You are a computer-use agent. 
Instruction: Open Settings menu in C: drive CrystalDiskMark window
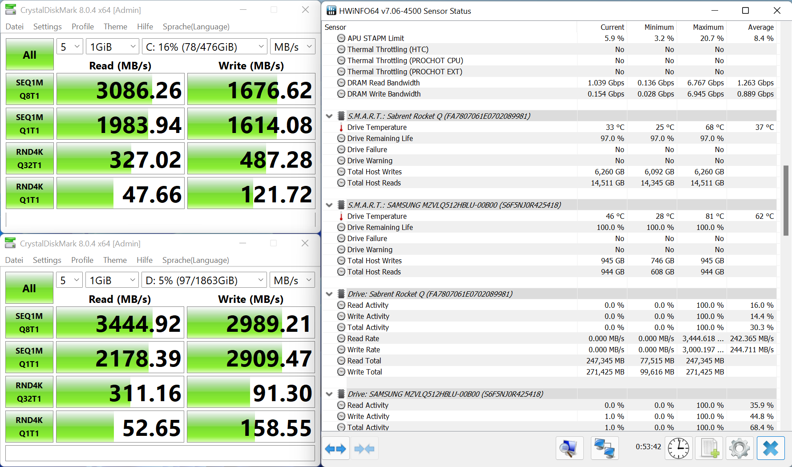click(48, 27)
